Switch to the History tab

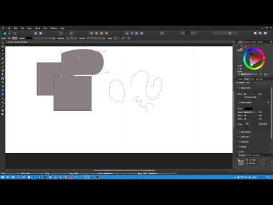(x=249, y=155)
